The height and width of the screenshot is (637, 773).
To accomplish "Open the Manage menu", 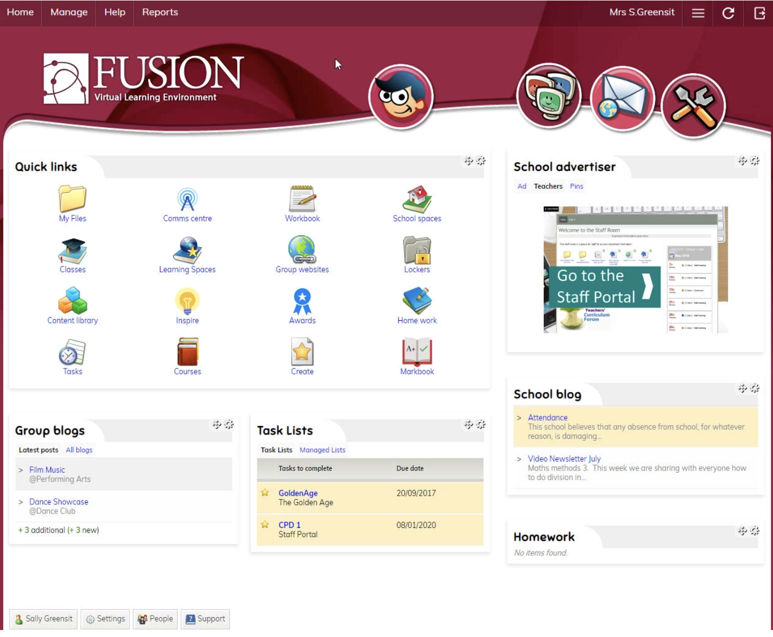I will [69, 12].
